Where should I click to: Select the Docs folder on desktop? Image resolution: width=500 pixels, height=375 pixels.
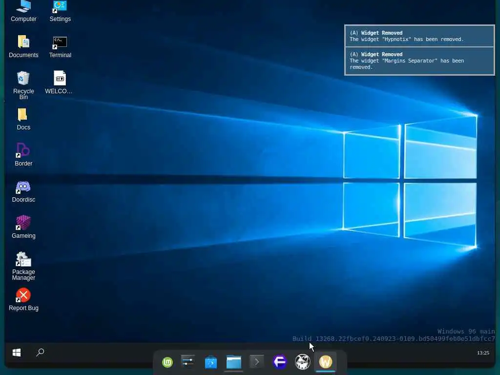[23, 119]
